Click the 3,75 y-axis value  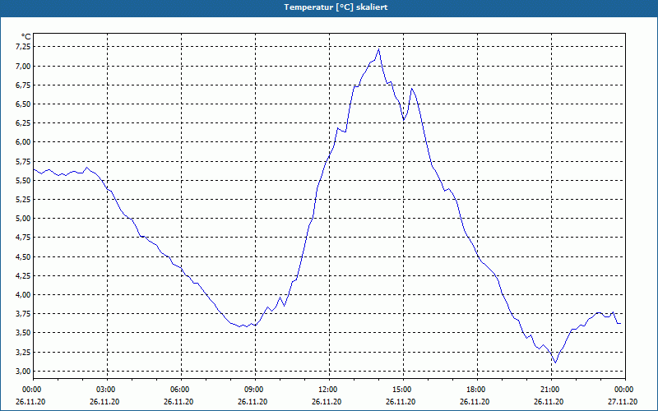pos(24,314)
